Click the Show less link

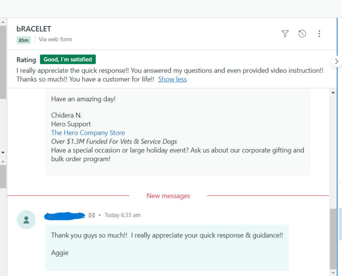(172, 79)
